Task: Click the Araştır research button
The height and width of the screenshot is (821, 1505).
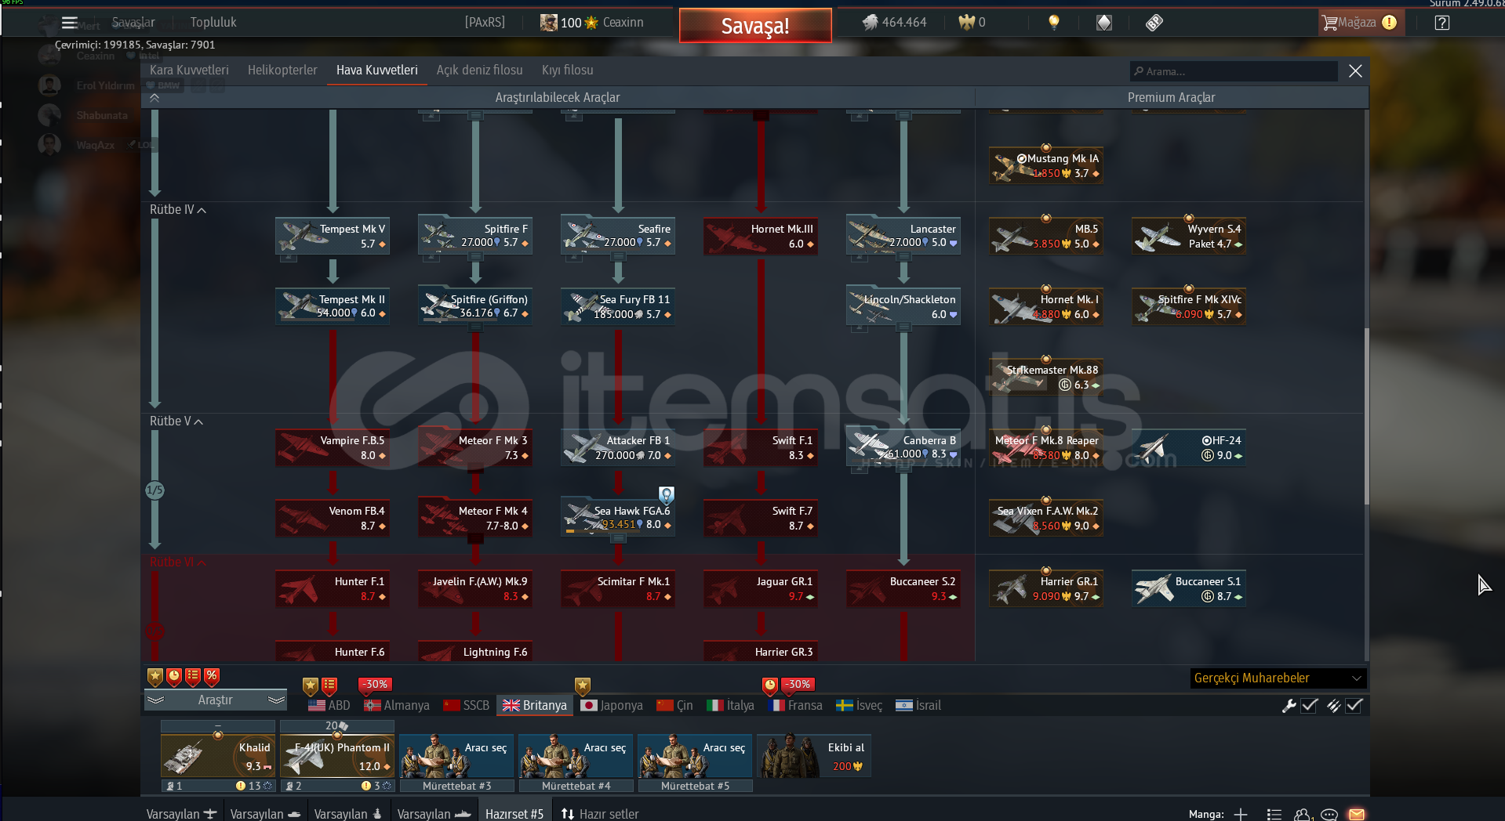Action: coord(215,700)
